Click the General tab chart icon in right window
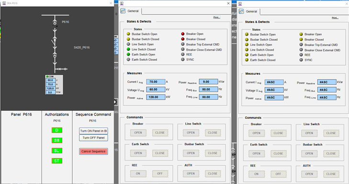The image size is (349, 184). (x=241, y=11)
